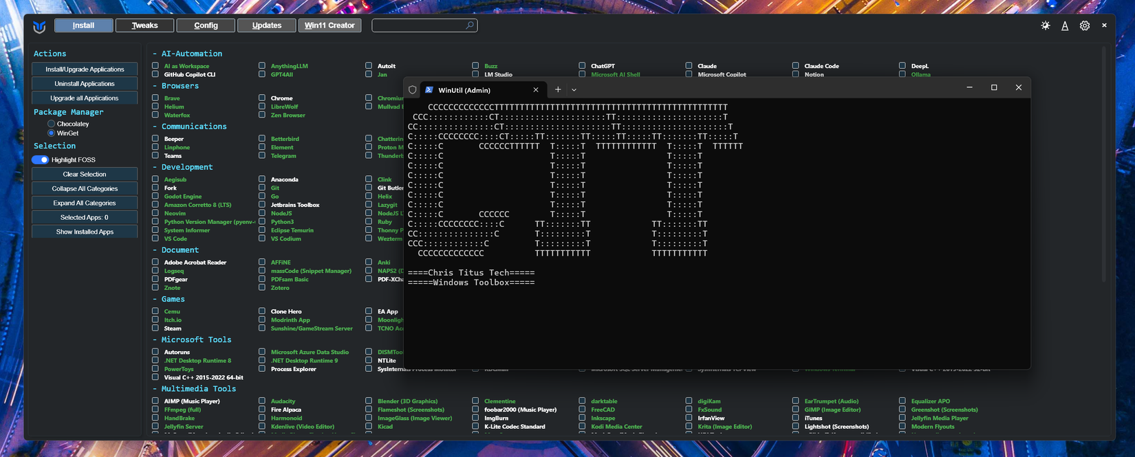Collapse the Games category

click(169, 299)
